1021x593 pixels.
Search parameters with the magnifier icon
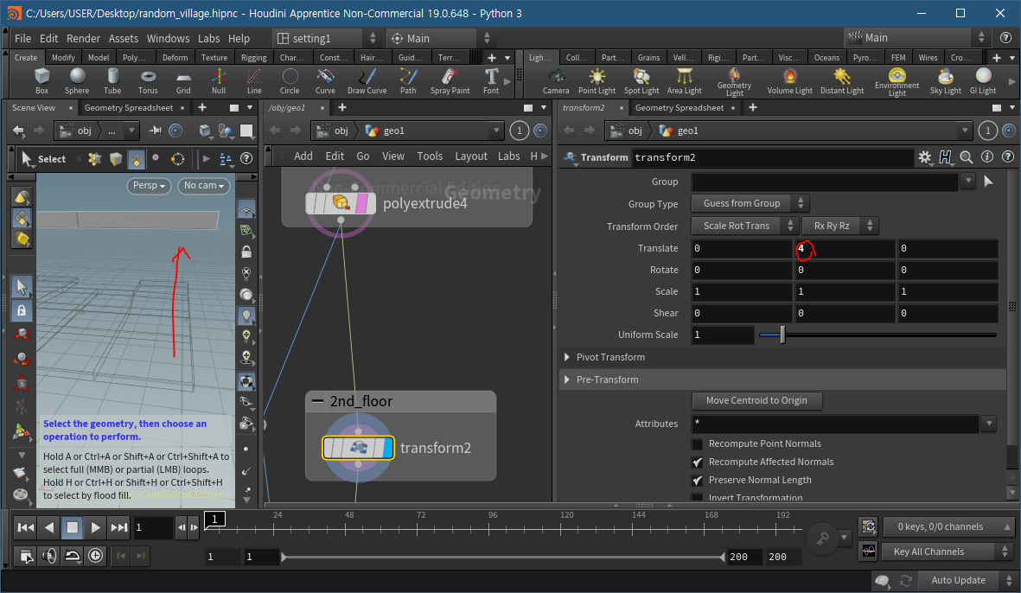967,156
